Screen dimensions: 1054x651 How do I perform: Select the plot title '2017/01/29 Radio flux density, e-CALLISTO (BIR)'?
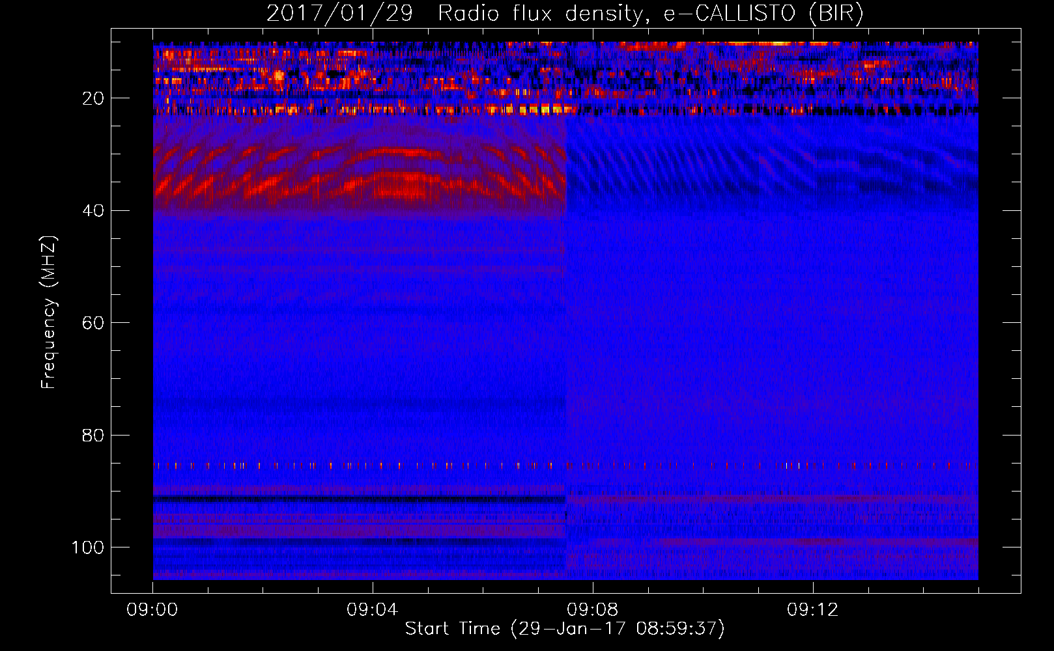coord(565,13)
